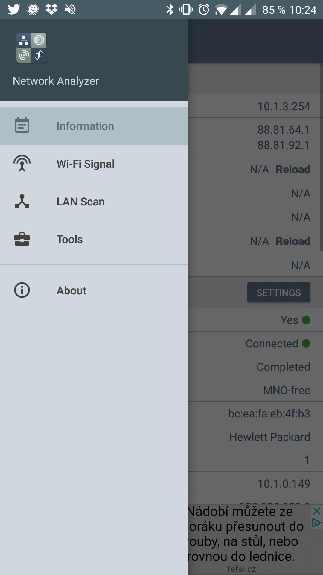This screenshot has height=575, width=323.
Task: Select Tools from the drawer
Action: pos(70,239)
